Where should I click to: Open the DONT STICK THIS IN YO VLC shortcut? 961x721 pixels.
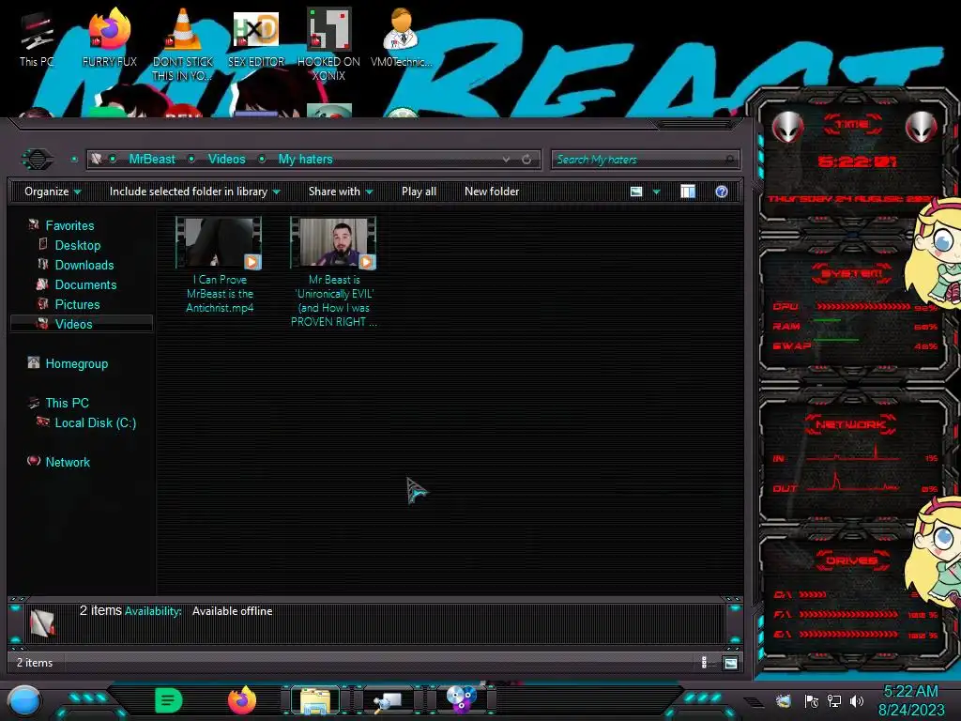[x=183, y=44]
